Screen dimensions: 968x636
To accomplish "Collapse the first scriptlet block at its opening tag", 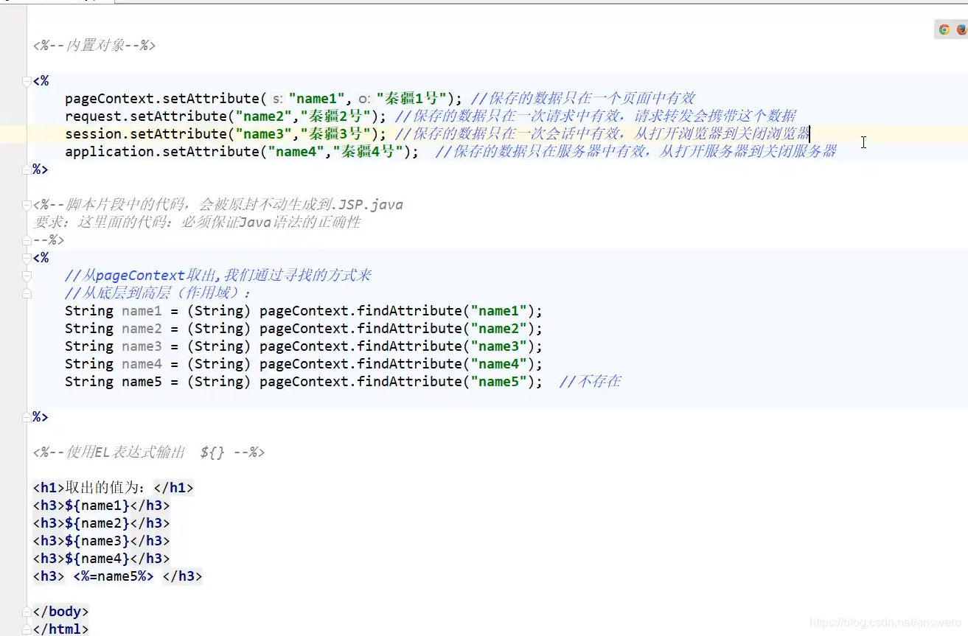I will 27,81.
